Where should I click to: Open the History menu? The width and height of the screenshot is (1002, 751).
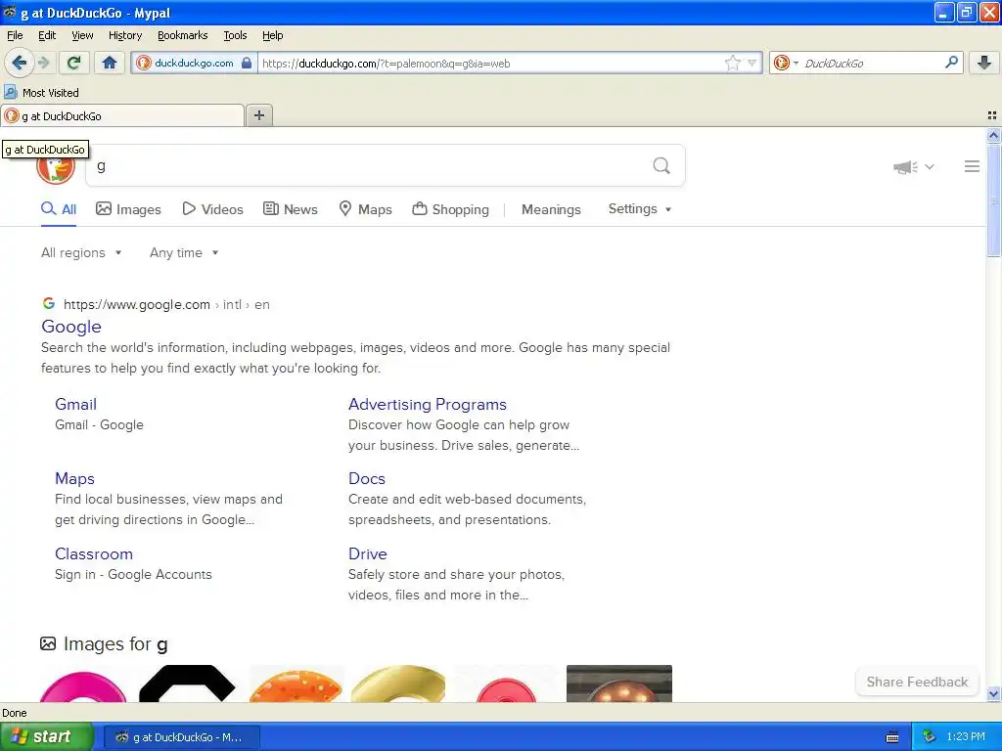point(124,35)
